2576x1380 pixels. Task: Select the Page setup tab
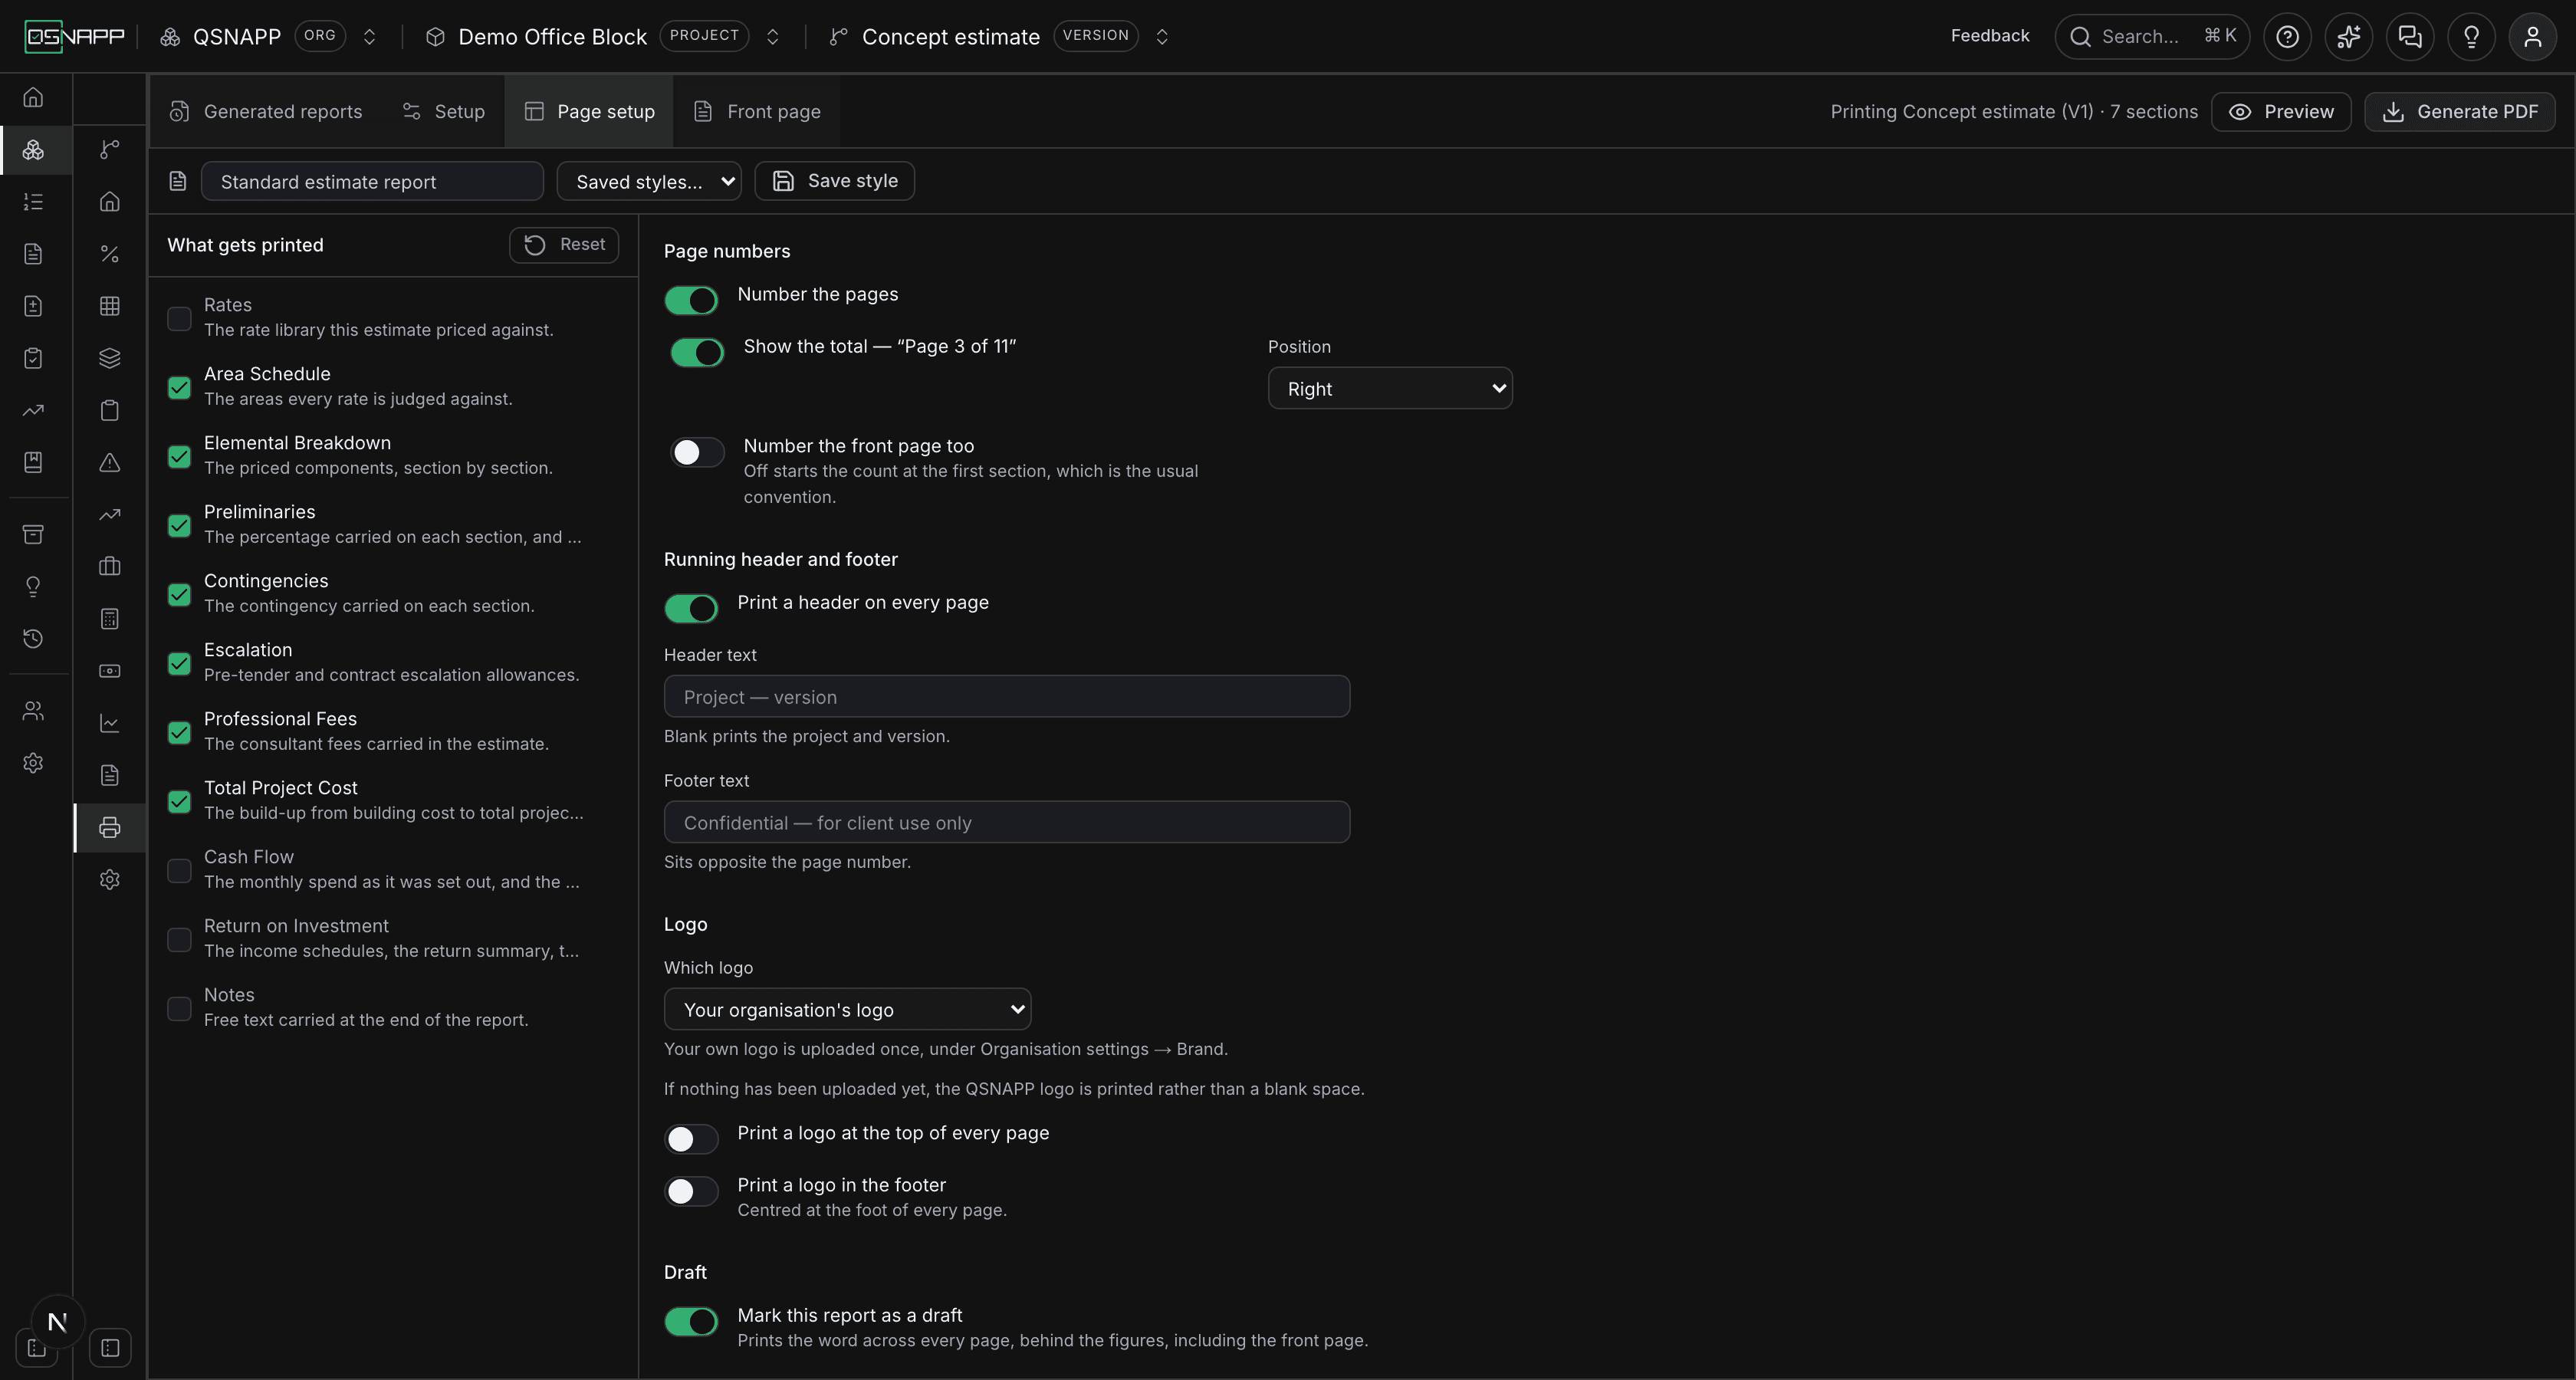click(x=589, y=111)
